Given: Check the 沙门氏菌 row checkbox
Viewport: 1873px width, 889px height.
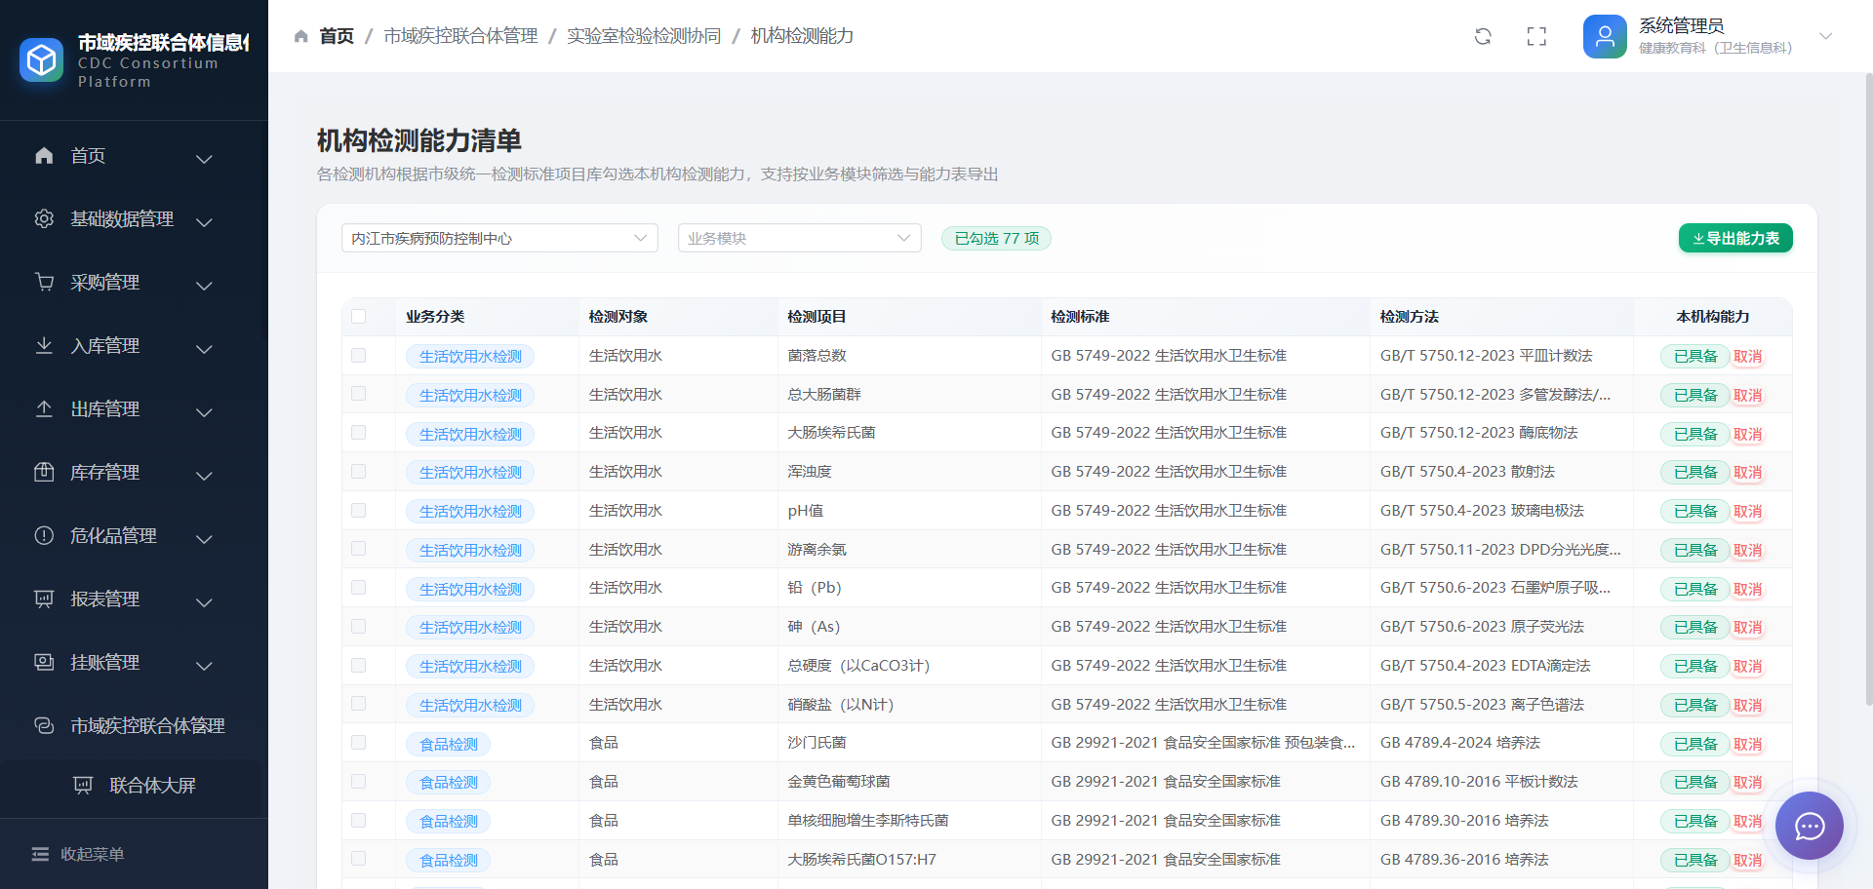Looking at the screenshot, I should (359, 743).
